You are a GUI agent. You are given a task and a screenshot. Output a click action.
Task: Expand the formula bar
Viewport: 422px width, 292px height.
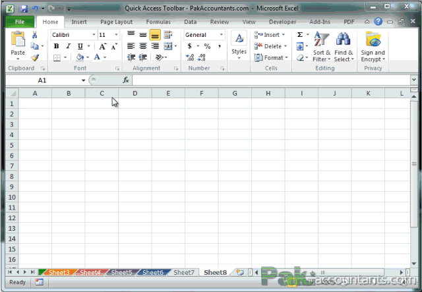tap(413, 80)
